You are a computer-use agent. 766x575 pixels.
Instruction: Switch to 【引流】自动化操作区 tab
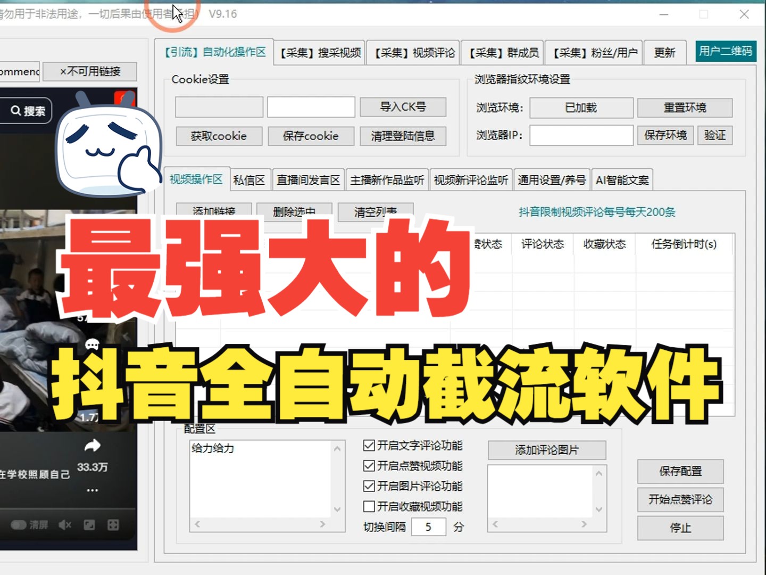pos(214,52)
